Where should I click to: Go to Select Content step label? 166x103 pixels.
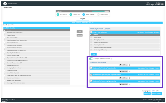point(90,15)
